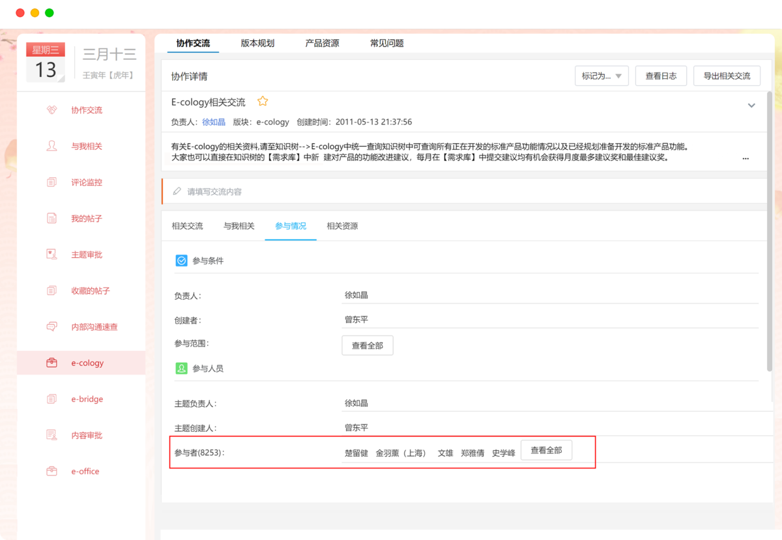Click the macOS green maximize window button

(50, 13)
